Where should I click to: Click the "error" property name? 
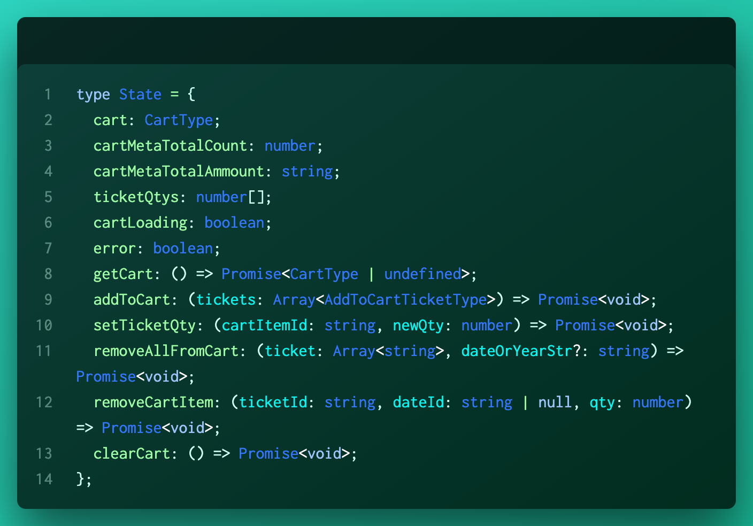coord(114,249)
